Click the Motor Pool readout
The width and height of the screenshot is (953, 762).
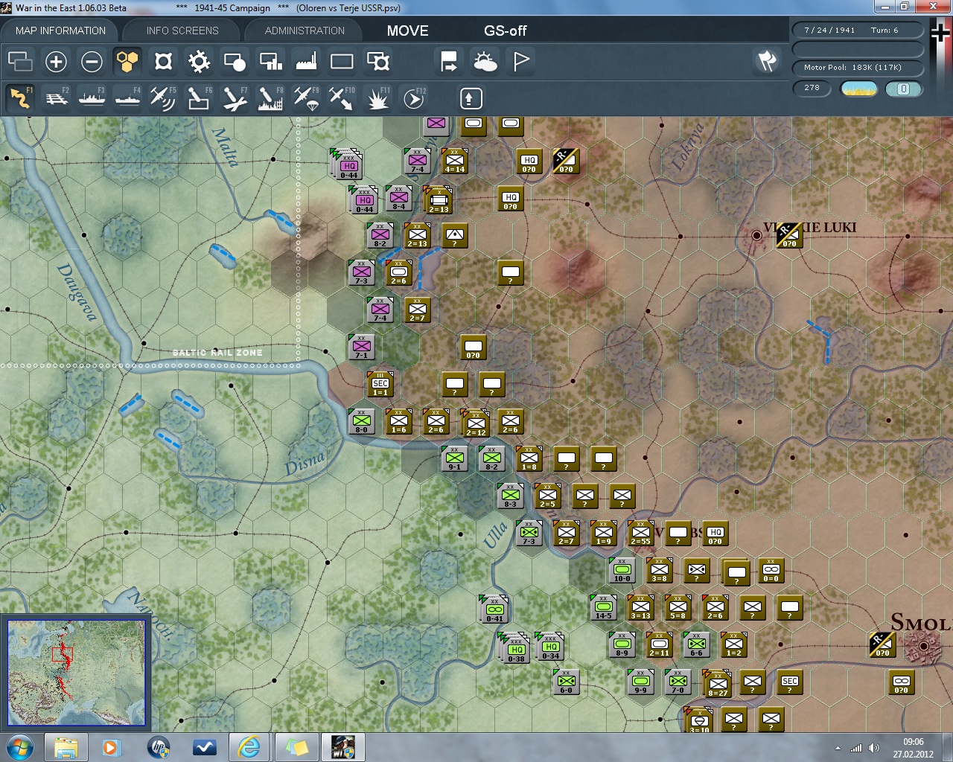(858, 68)
